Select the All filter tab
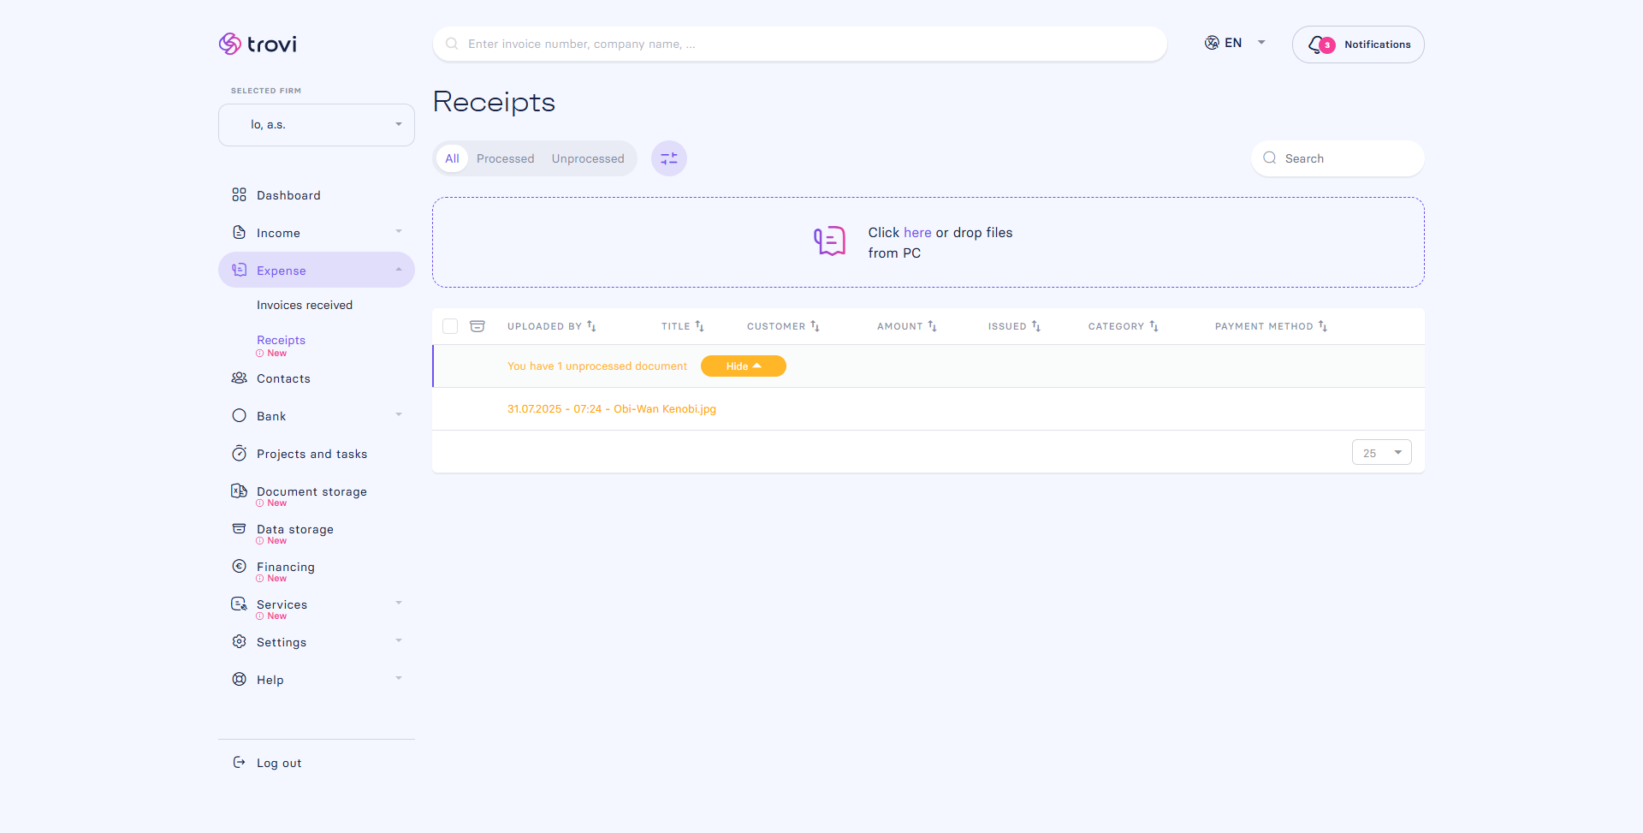 (452, 158)
